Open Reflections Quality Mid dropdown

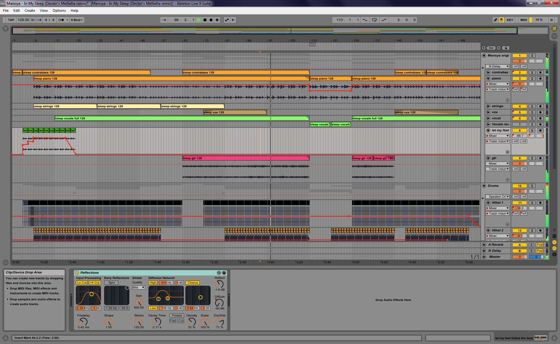click(139, 288)
